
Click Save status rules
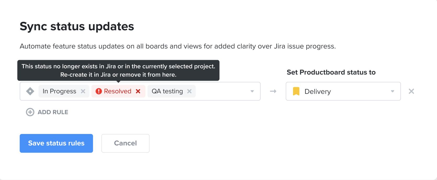[x=56, y=143]
